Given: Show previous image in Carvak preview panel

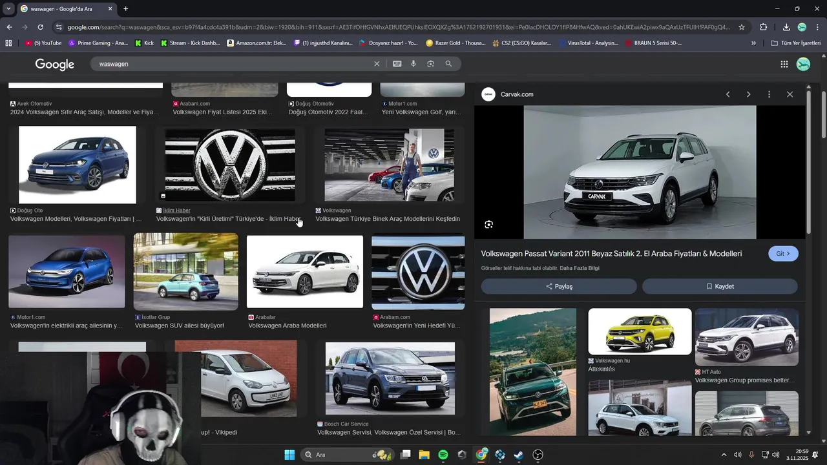Looking at the screenshot, I should click(x=728, y=94).
